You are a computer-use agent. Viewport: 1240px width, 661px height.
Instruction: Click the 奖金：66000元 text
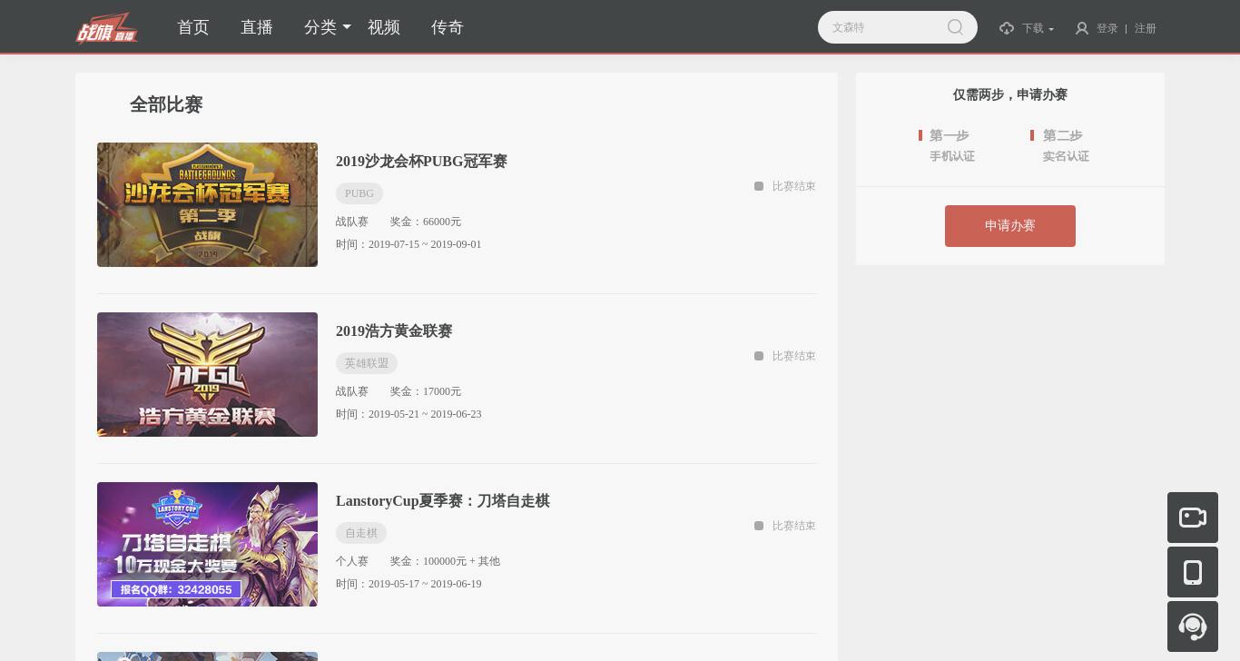pos(426,222)
